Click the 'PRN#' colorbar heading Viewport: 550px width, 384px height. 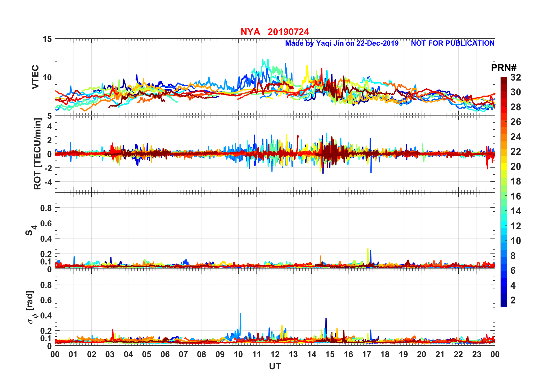(504, 68)
